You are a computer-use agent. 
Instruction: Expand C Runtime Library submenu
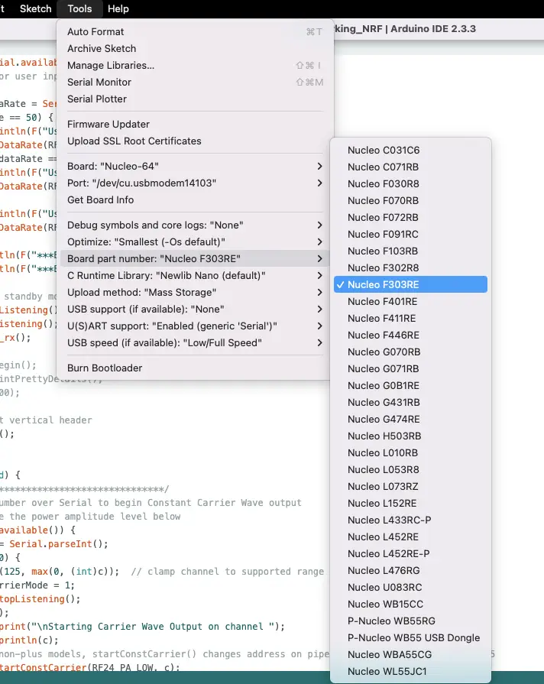pos(195,275)
